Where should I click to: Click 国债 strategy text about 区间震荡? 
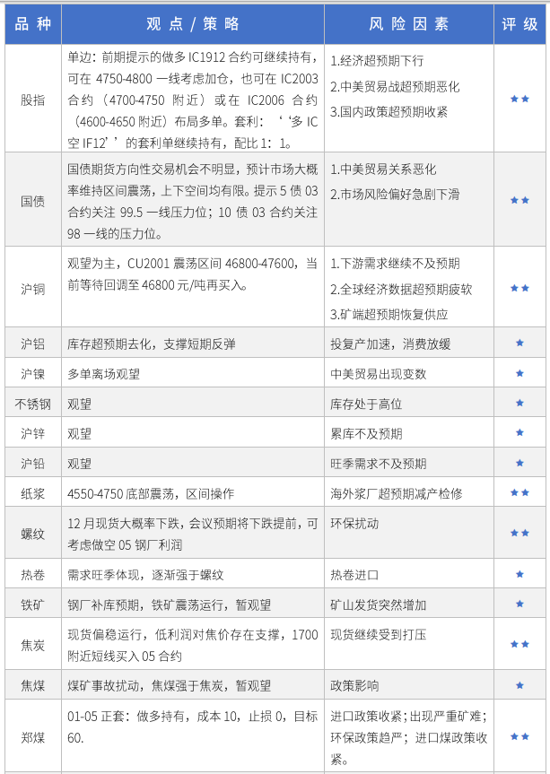coord(193,202)
